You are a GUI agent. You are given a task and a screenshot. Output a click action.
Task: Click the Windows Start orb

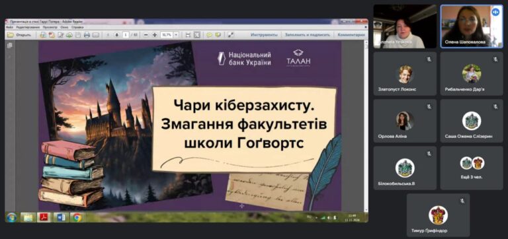click(11, 217)
